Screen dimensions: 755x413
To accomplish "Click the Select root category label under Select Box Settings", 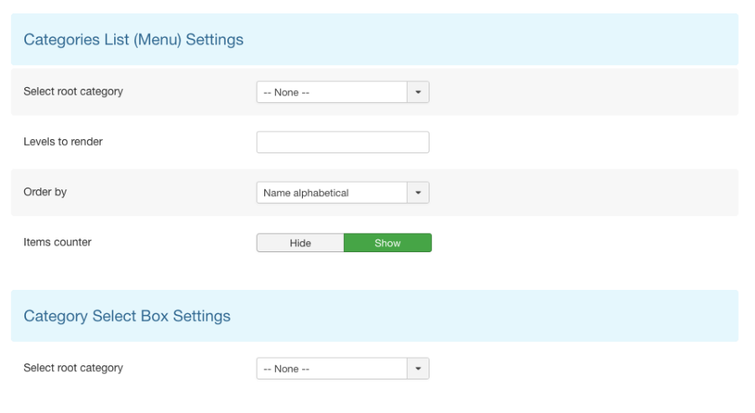I will click(x=73, y=368).
